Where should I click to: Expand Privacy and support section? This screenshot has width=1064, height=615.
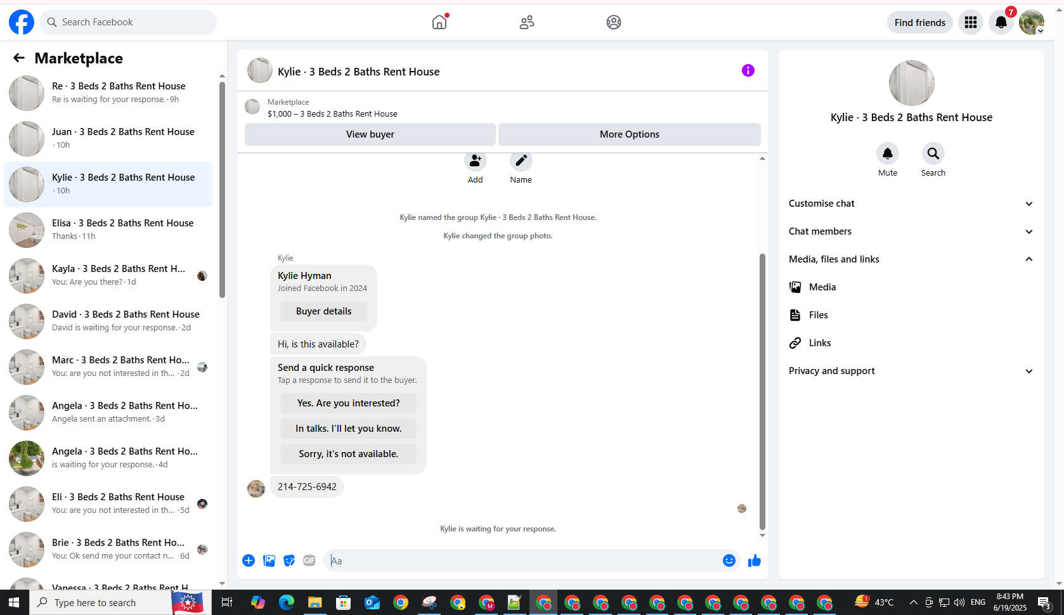[x=911, y=371]
